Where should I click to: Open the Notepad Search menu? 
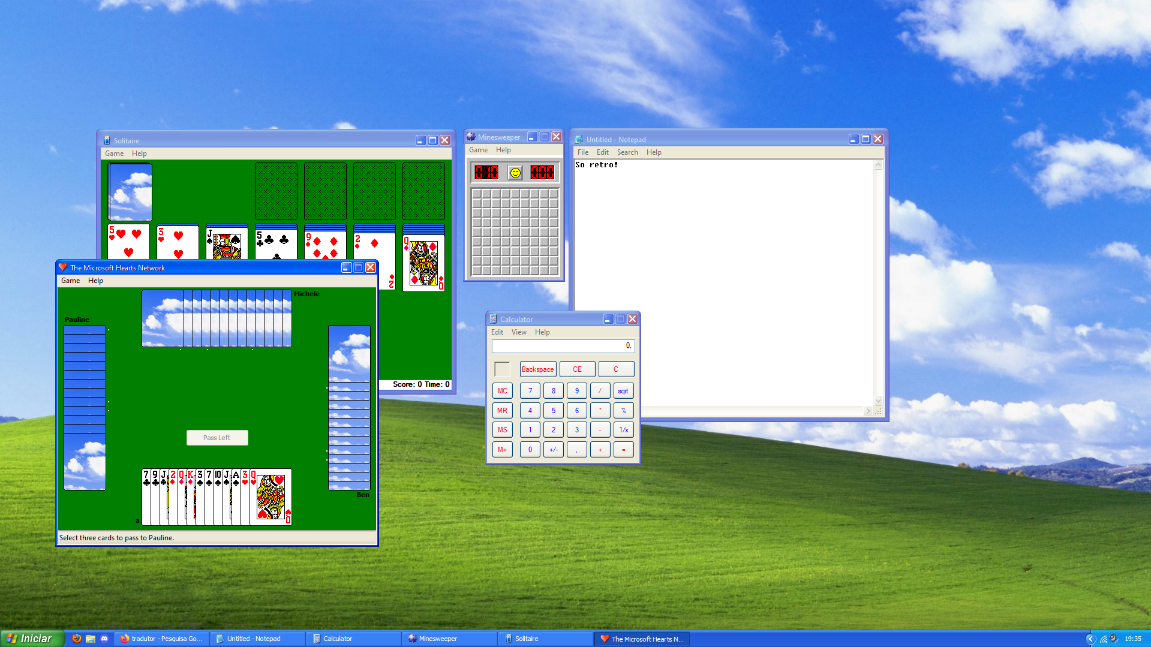[x=627, y=152]
